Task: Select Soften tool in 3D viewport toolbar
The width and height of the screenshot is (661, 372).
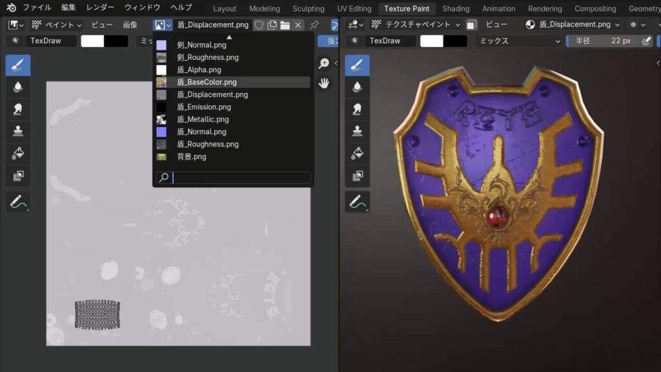Action: pos(357,87)
